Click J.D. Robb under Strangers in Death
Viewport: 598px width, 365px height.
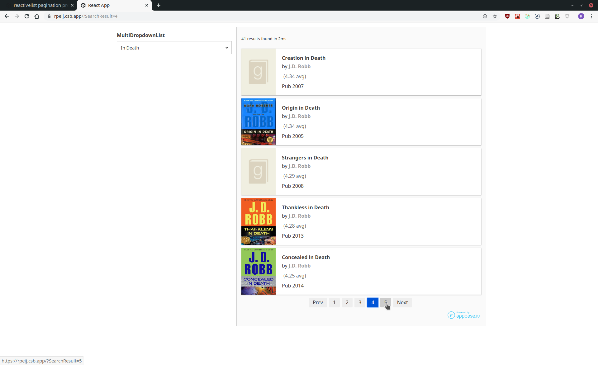[x=299, y=166]
